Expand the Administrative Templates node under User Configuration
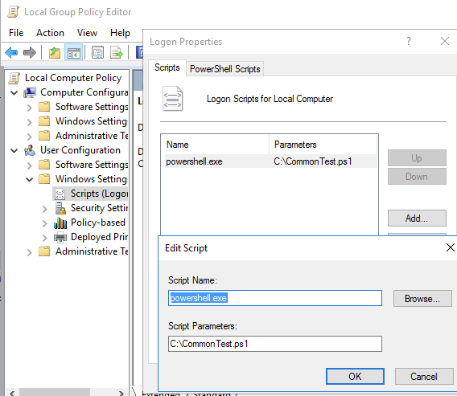Viewport: 457px width, 396px height. 30,251
